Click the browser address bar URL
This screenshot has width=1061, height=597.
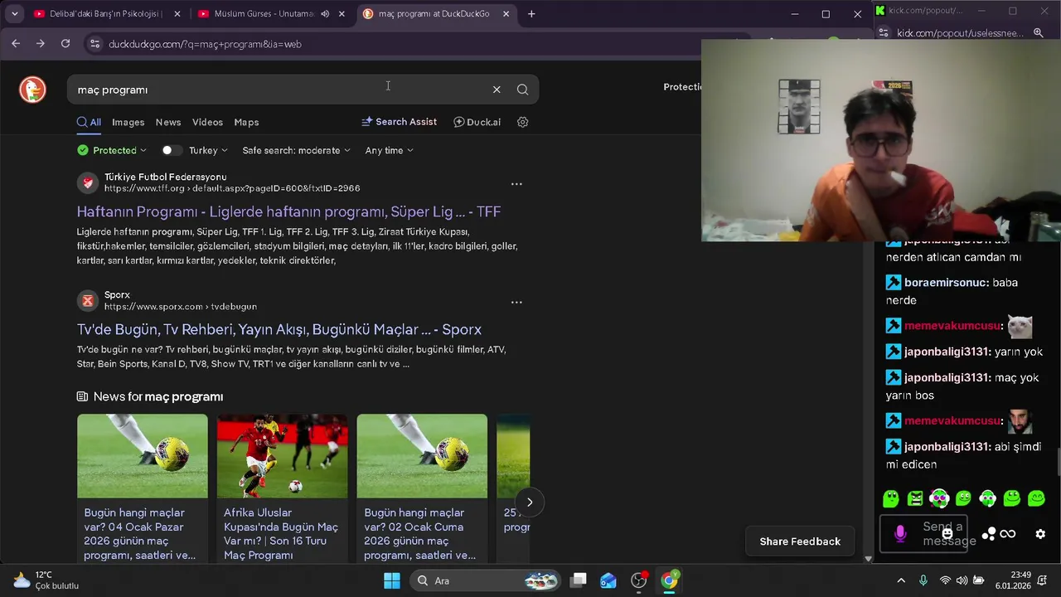(x=205, y=44)
